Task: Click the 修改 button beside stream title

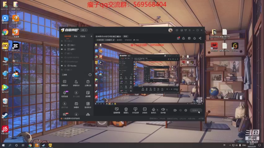Action: pos(126,37)
